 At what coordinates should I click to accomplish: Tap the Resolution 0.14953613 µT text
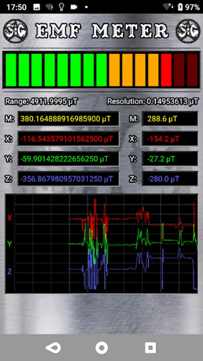coord(152,101)
